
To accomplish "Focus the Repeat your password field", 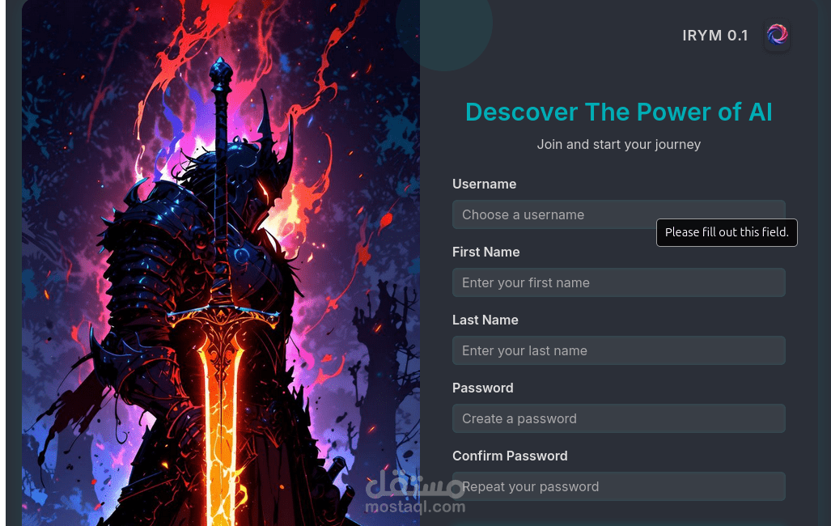I will point(618,486).
